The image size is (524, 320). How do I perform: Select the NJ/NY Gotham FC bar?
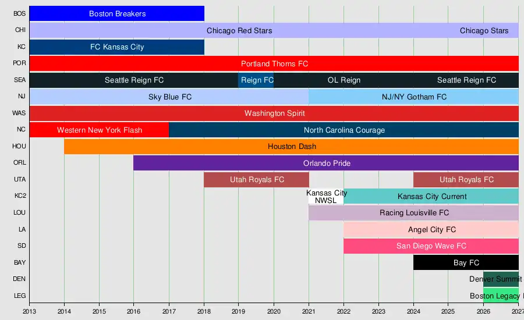(x=414, y=97)
